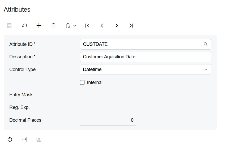Add a new attribute record
Screen dimensions: 231x144
click(39, 25)
